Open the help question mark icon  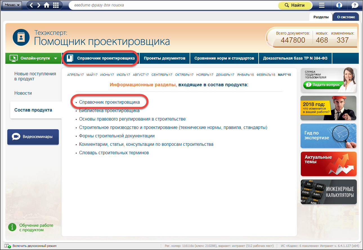355,5
